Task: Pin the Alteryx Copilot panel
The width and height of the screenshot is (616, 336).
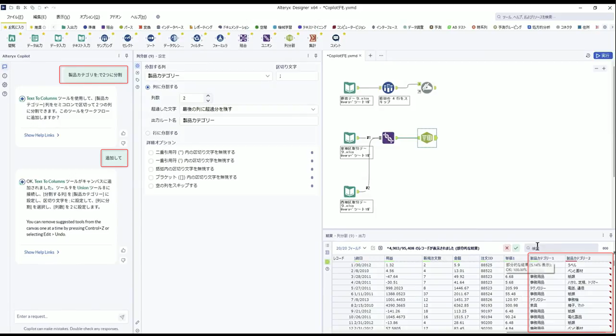Action: tap(127, 56)
